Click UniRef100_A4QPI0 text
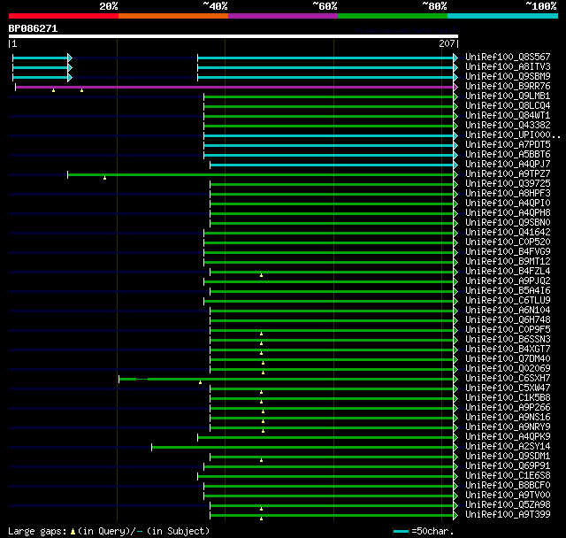The height and width of the screenshot is (538, 566). pos(508,204)
